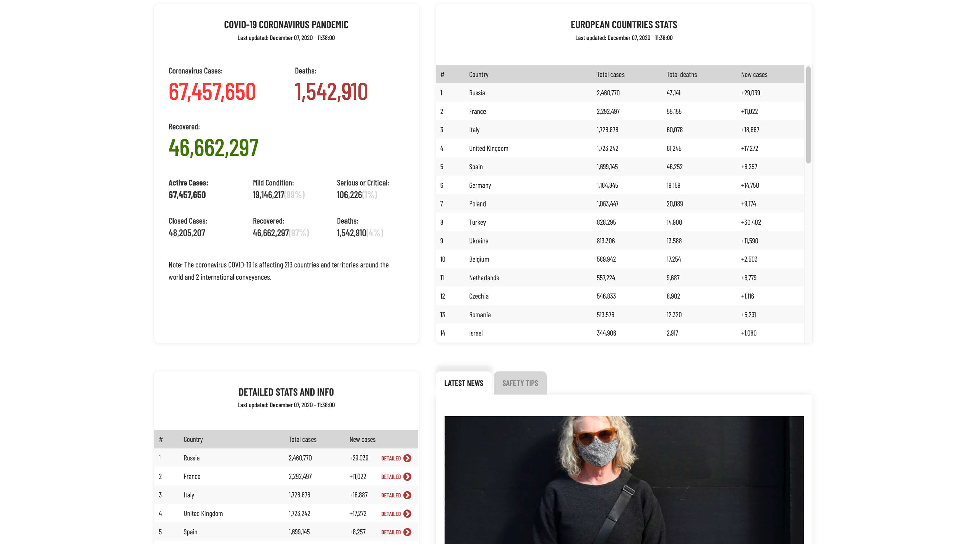Image resolution: width=967 pixels, height=544 pixels.
Task: Click the European Countries Stats table scrollbar
Action: click(808, 115)
